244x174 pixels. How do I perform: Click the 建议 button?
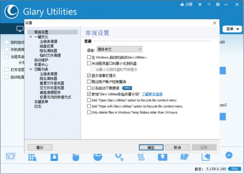[x=40, y=148]
